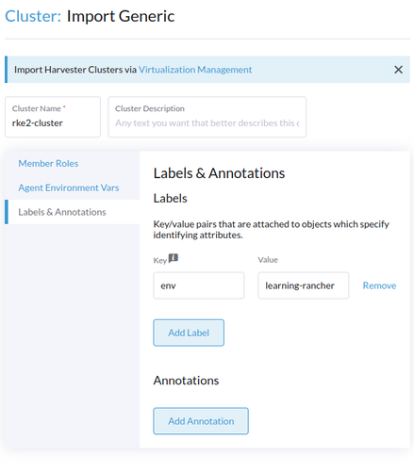
Task: Open the Virtualization Management link
Action: point(195,70)
